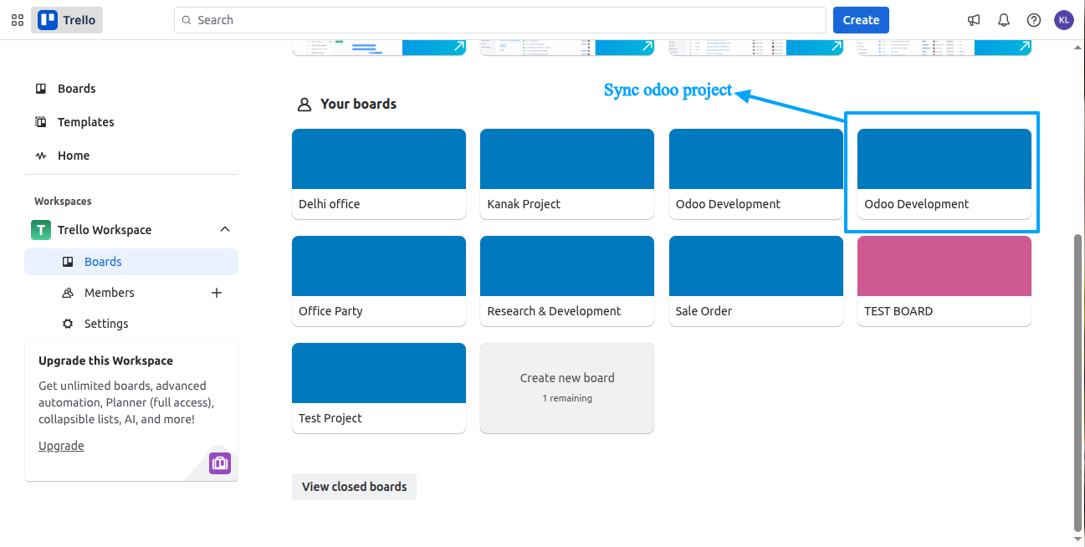Screen dimensions: 1085x547
Task: Open the Test Project board
Action: point(379,388)
